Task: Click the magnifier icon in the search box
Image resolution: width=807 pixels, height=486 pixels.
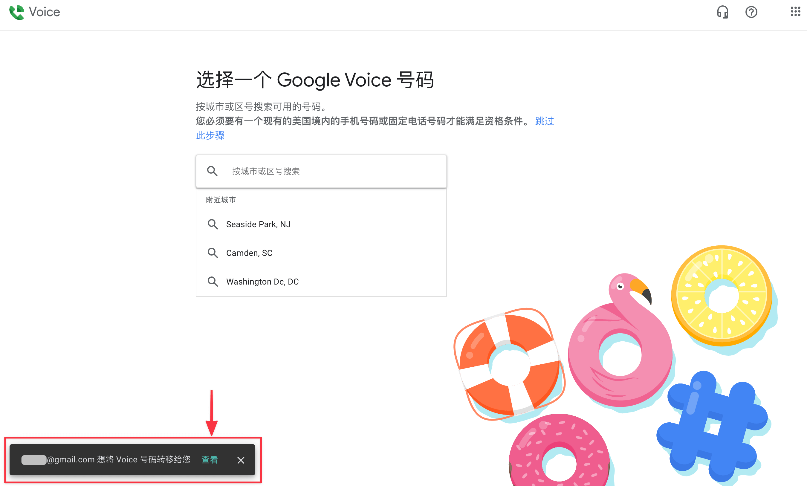Action: (212, 171)
